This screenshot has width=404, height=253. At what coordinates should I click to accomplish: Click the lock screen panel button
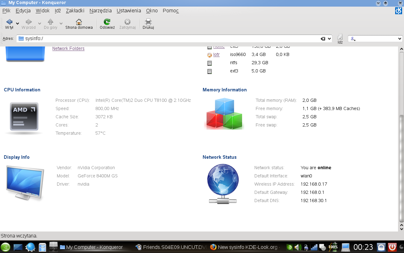coord(382,247)
